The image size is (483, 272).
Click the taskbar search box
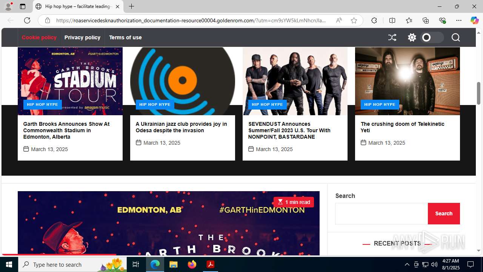(72, 264)
